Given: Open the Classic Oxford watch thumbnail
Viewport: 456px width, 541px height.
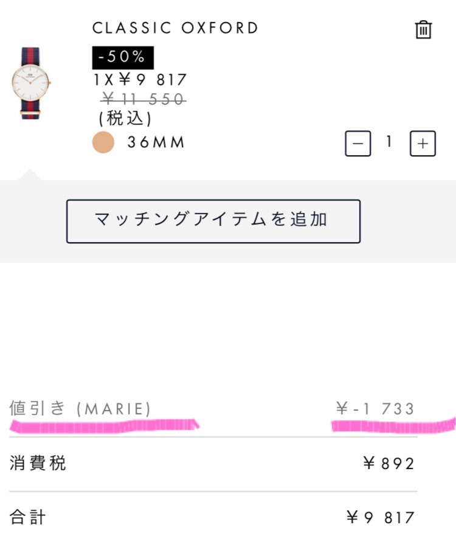Looking at the screenshot, I should tap(29, 83).
